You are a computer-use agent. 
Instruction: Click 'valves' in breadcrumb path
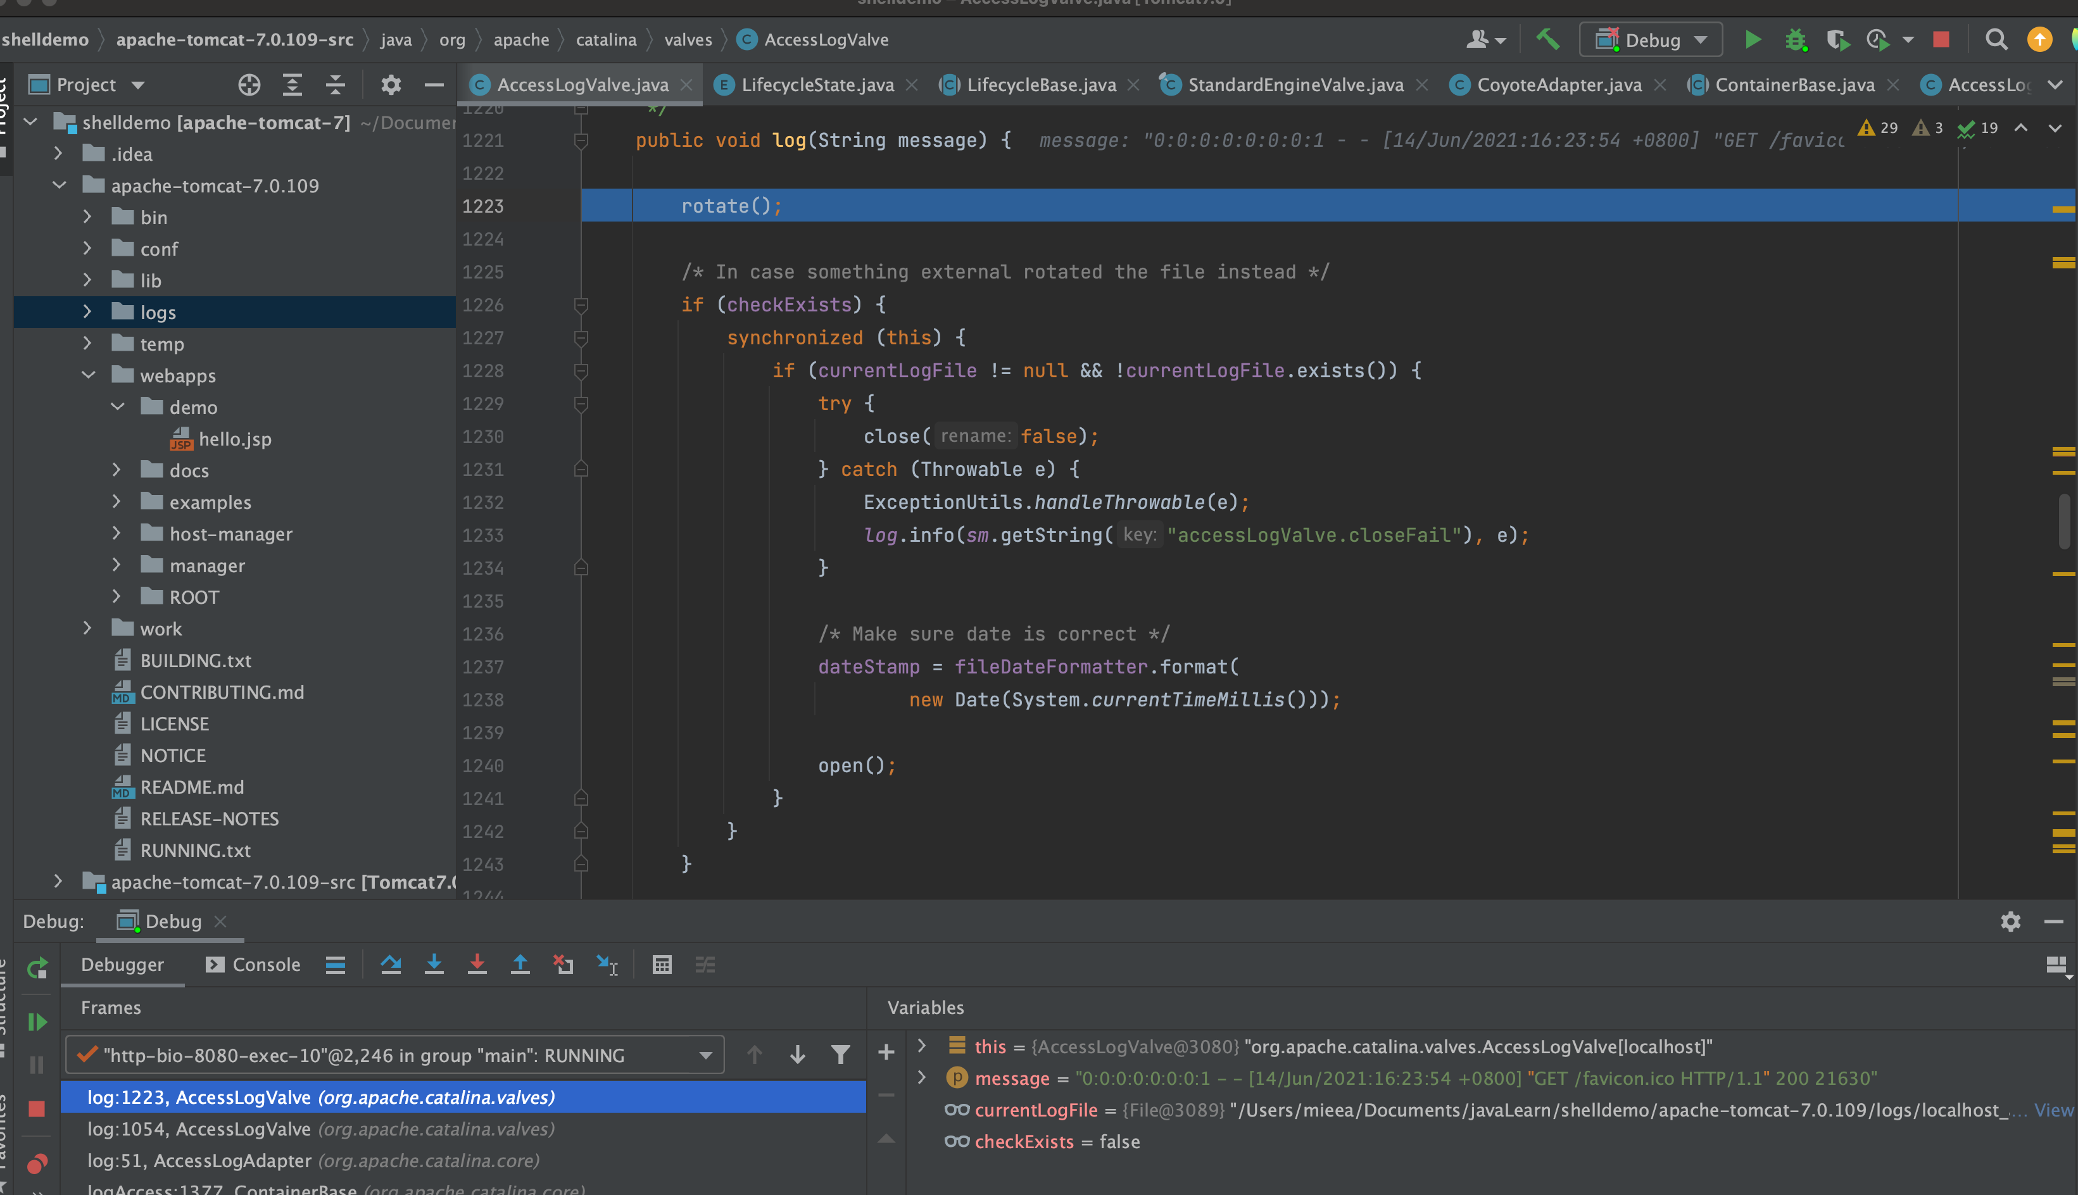(x=688, y=39)
